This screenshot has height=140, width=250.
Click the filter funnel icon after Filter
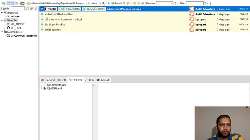click(x=205, y=3)
